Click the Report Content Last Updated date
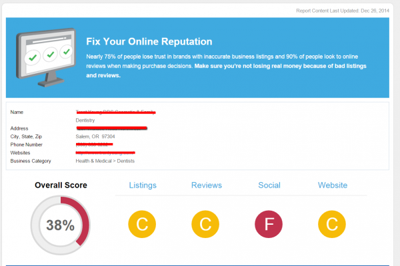This screenshot has width=400, height=266. [x=343, y=11]
